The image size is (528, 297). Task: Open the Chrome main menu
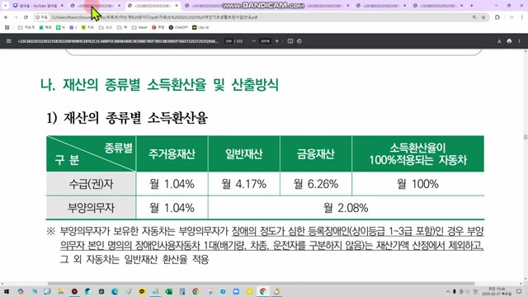coord(521,17)
